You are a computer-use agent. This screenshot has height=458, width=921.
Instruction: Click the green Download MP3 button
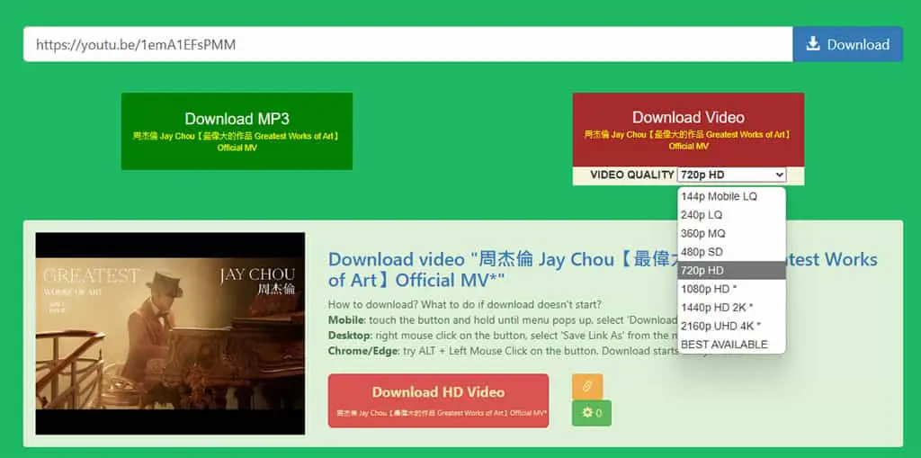237,131
